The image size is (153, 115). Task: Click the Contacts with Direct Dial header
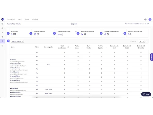click(x=141, y=47)
